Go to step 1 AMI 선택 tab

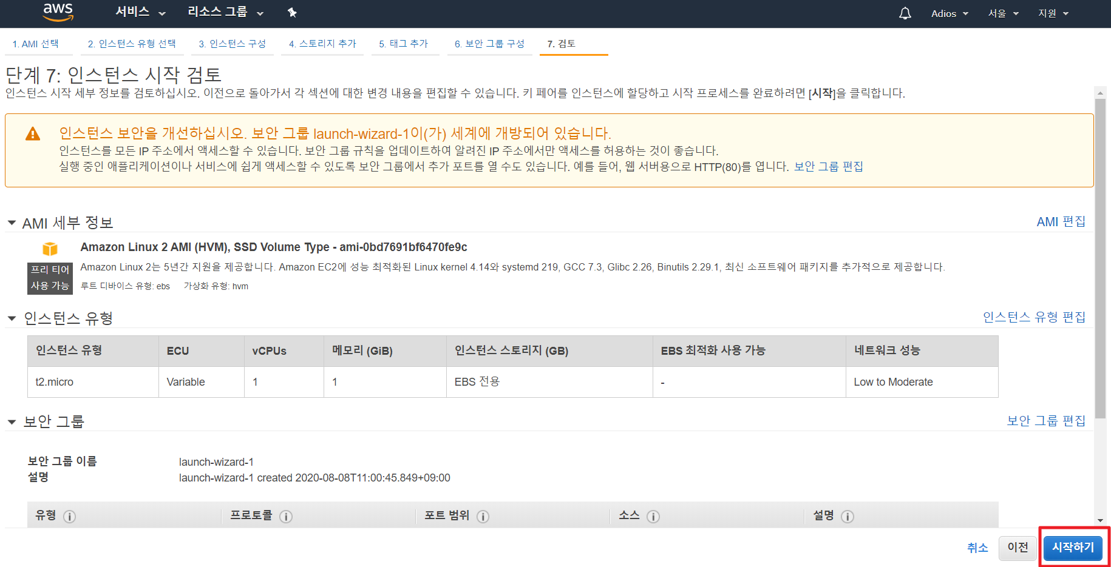(x=36, y=44)
